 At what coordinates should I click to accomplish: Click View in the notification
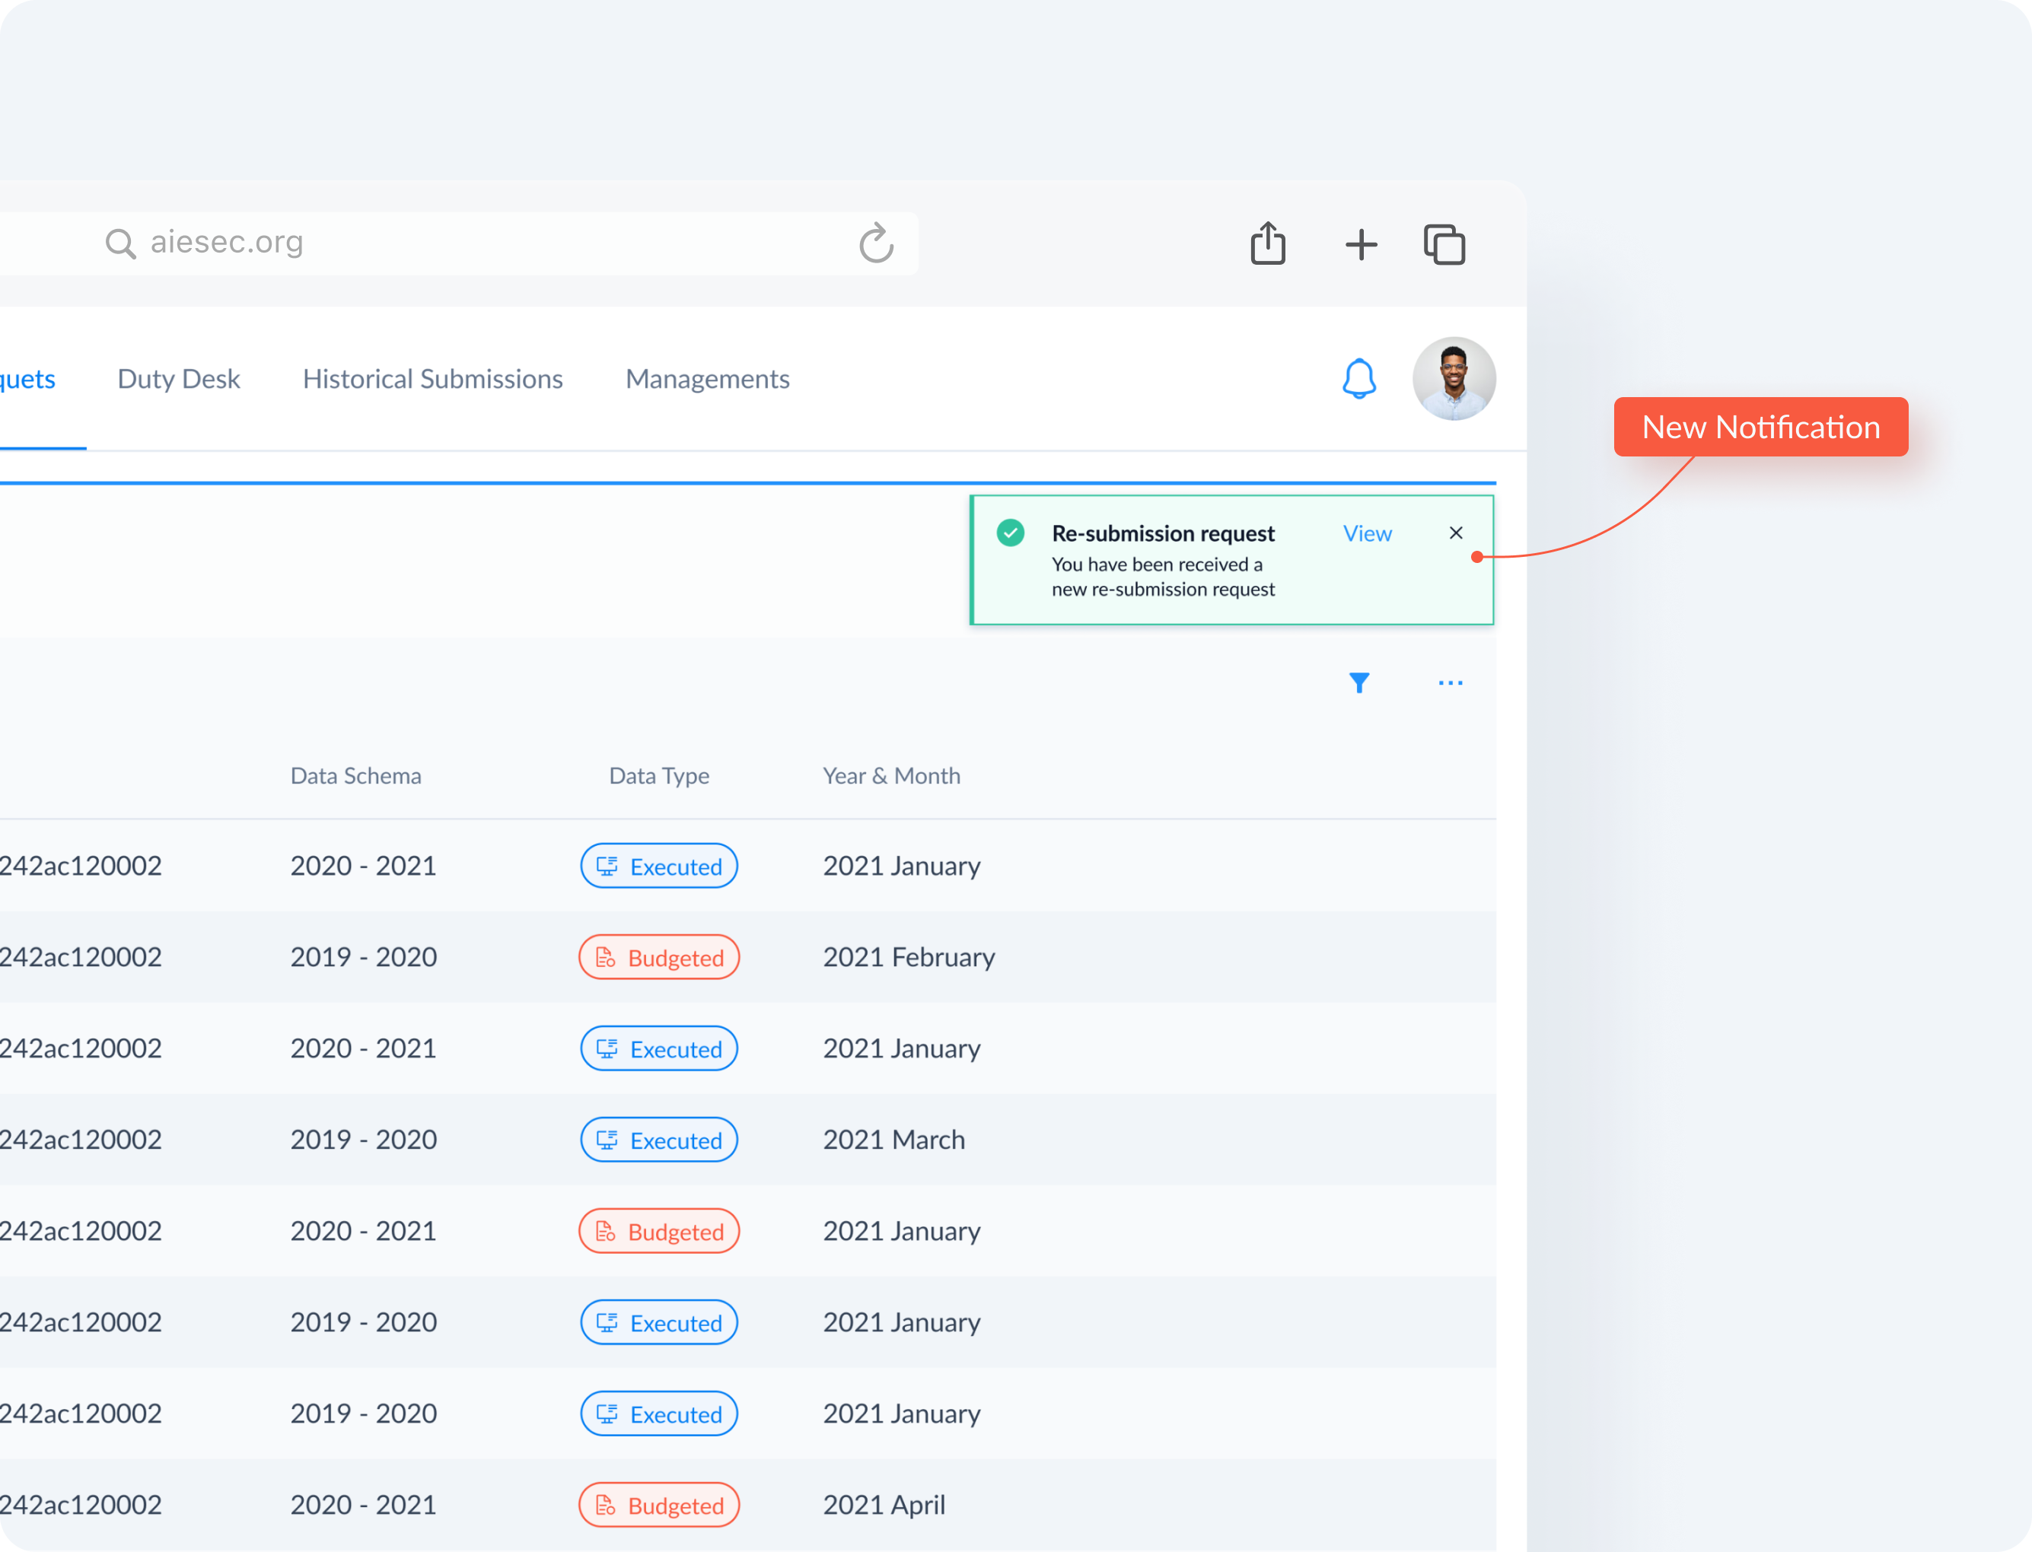tap(1367, 533)
